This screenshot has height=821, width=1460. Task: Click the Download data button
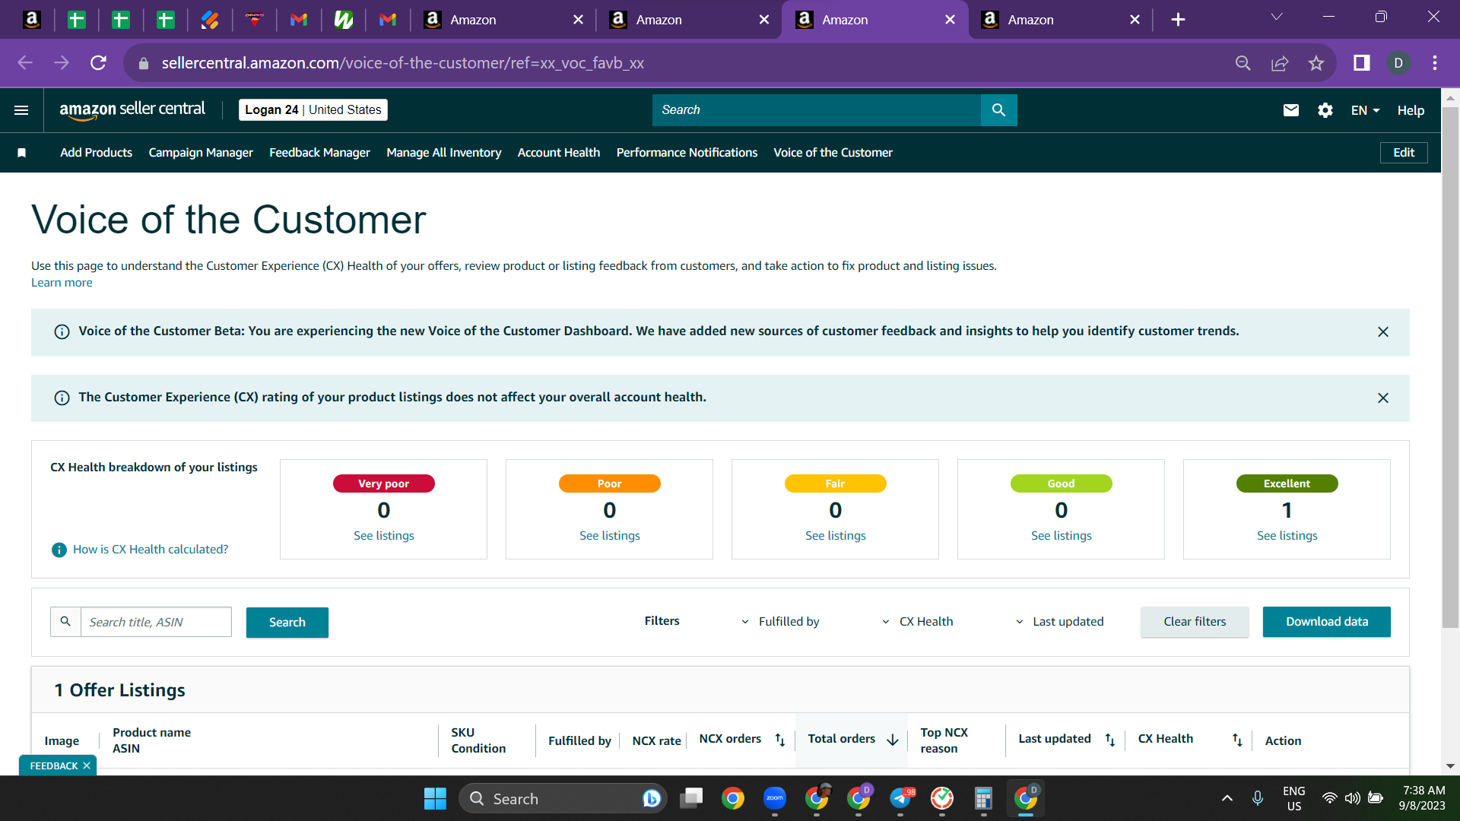[x=1327, y=622]
